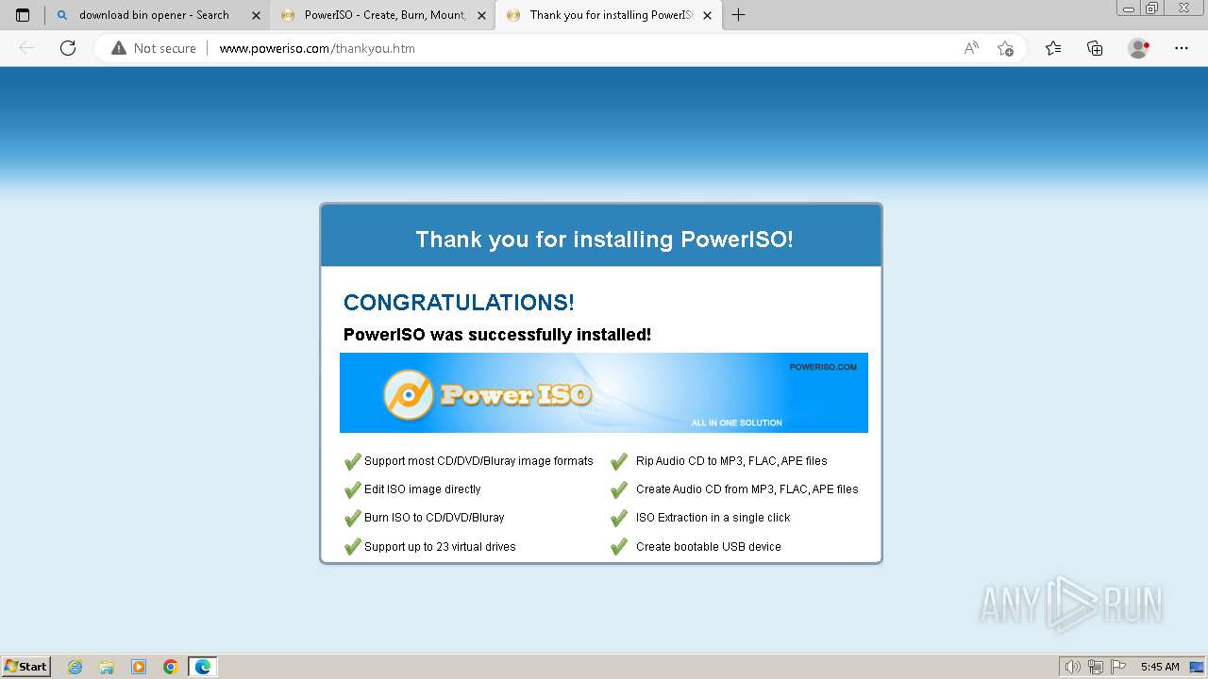The width and height of the screenshot is (1208, 679).
Task: Open Windows Media Player from taskbar
Action: (x=139, y=667)
